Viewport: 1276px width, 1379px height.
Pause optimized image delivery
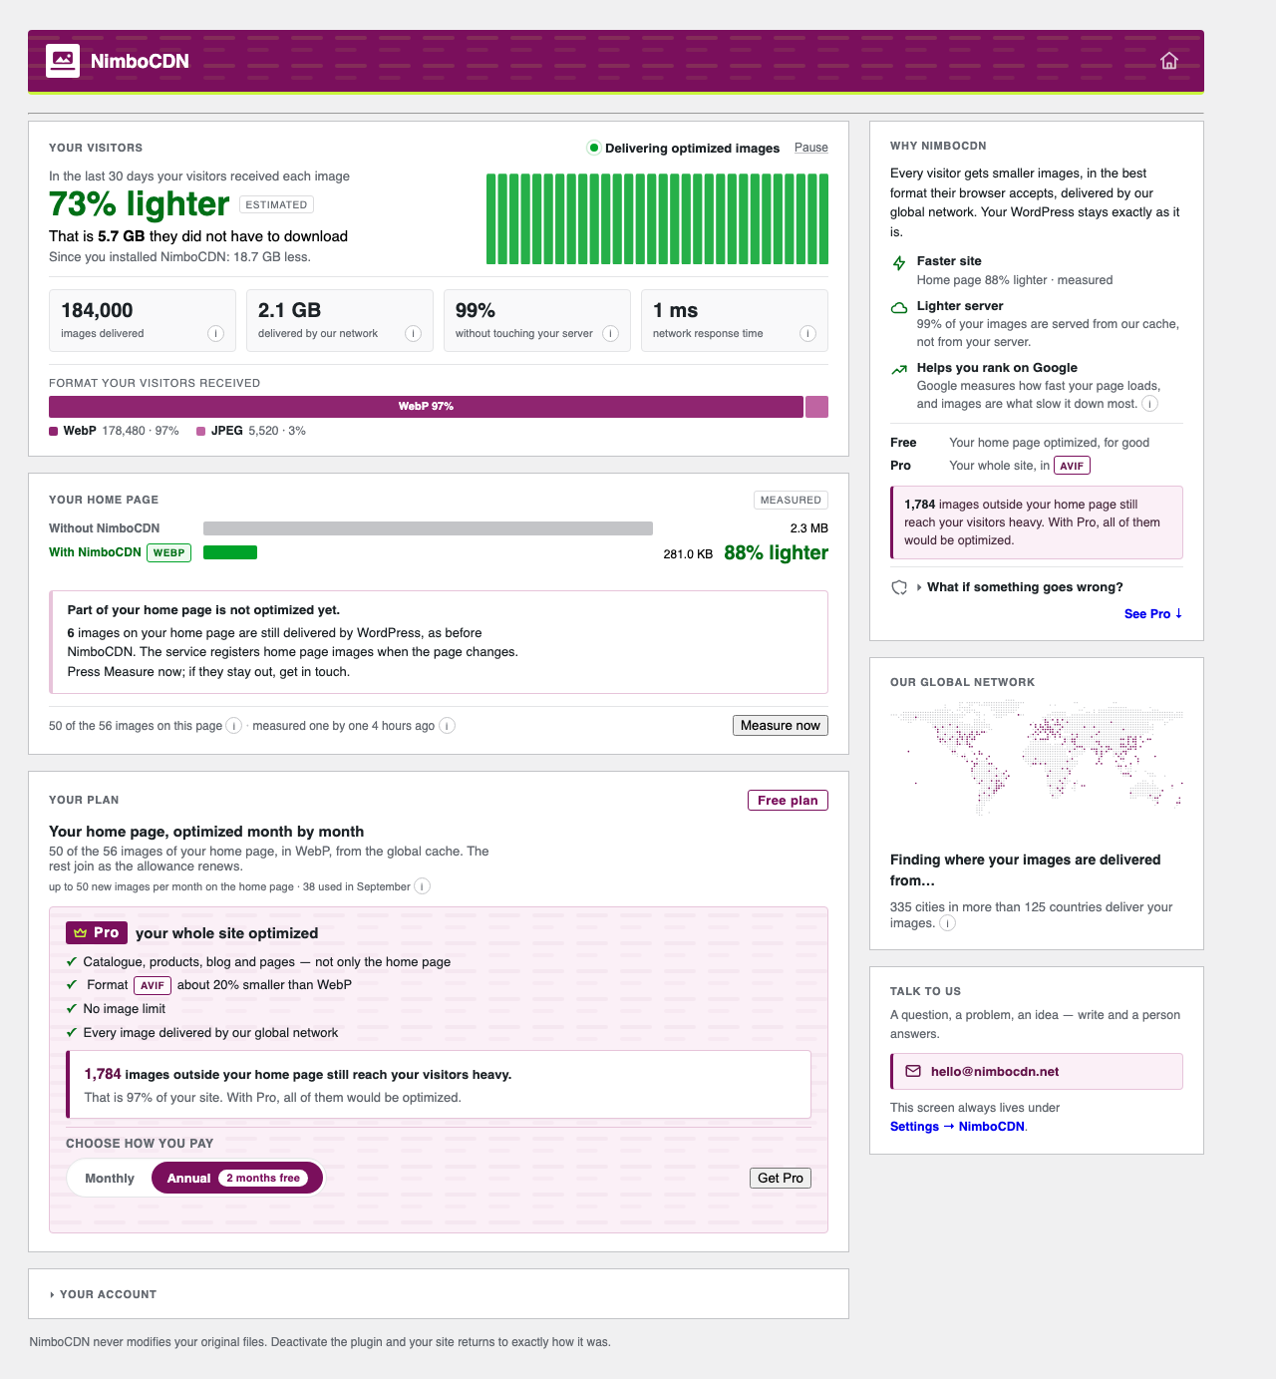coord(811,148)
